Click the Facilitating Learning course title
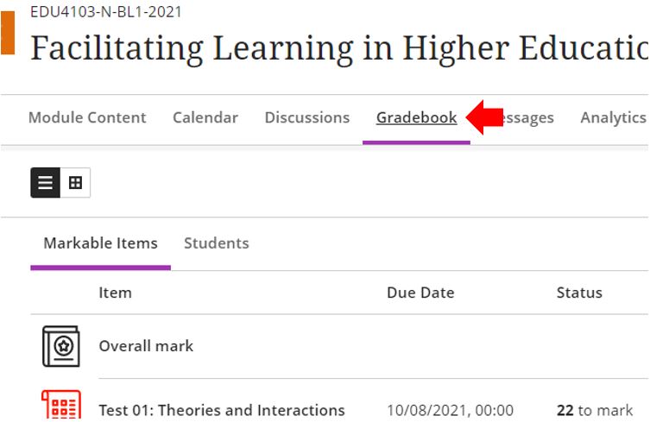 pyautogui.click(x=339, y=48)
